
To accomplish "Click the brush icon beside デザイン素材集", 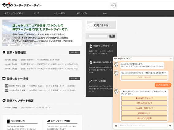I will (x=91, y=81).
